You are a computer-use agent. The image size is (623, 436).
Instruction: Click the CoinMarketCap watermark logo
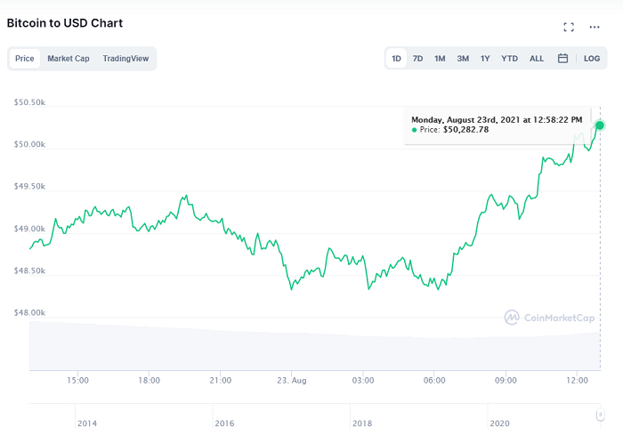[548, 317]
